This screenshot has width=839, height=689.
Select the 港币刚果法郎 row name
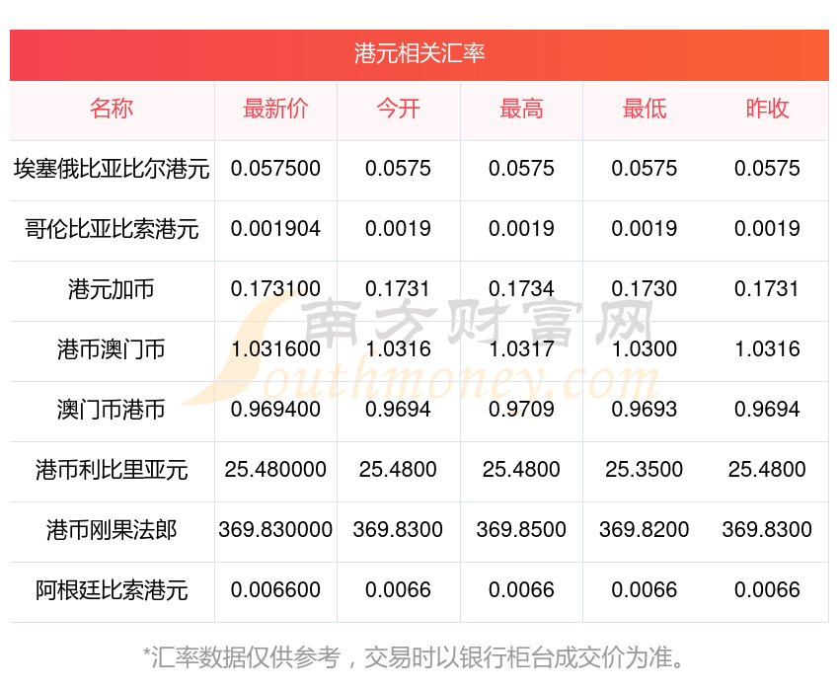112,530
